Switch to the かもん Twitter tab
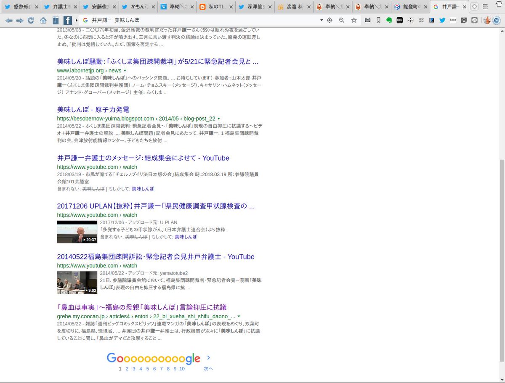The height and width of the screenshot is (383, 505). [x=138, y=7]
